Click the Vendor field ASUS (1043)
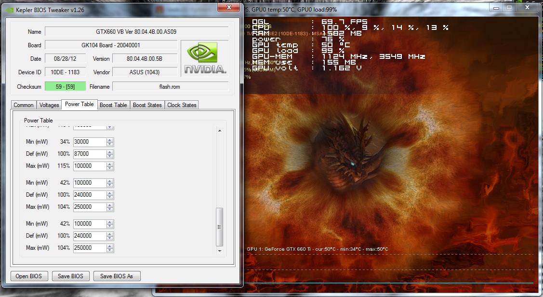The height and width of the screenshot is (297, 543). pyautogui.click(x=145, y=72)
